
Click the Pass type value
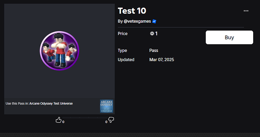coord(154,51)
